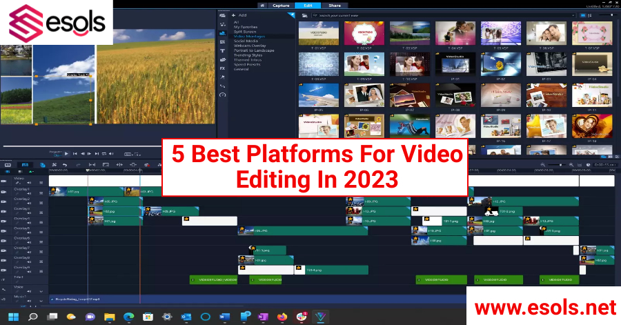621x325 pixels.
Task: Click the Home tab icon
Action: point(262,6)
